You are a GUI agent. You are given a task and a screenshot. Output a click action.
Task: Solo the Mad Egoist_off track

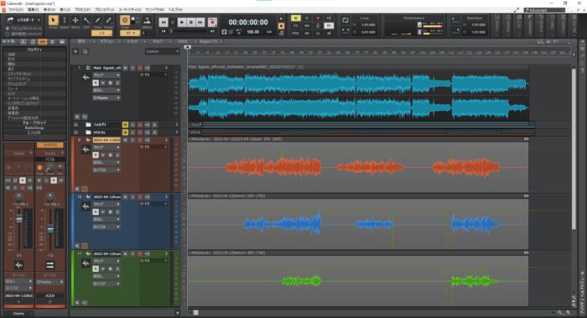(132, 68)
